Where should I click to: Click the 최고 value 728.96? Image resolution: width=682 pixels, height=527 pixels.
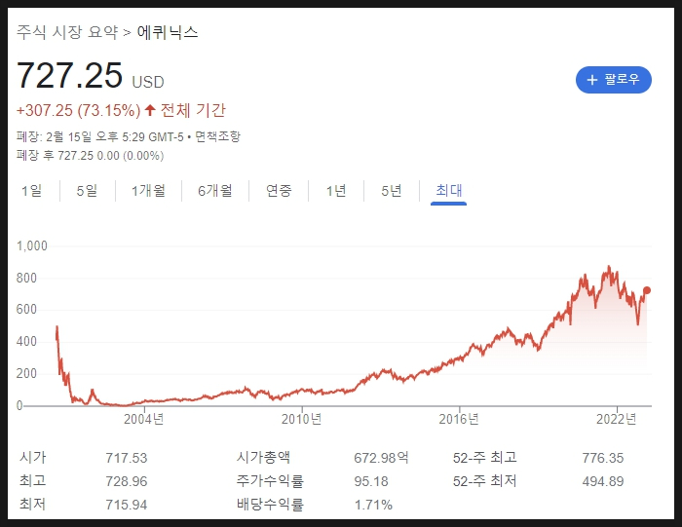(x=127, y=481)
